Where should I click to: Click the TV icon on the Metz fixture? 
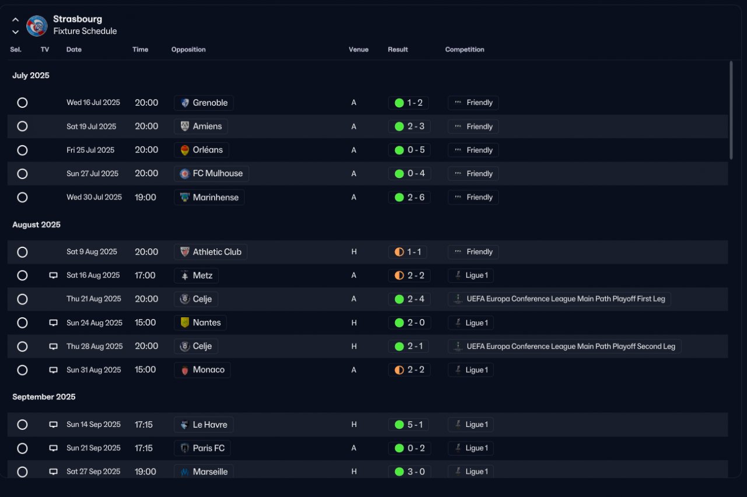click(x=53, y=275)
